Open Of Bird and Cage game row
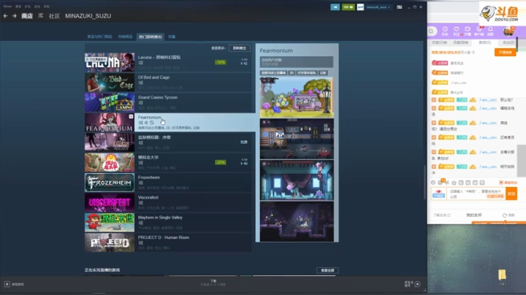 click(x=168, y=83)
